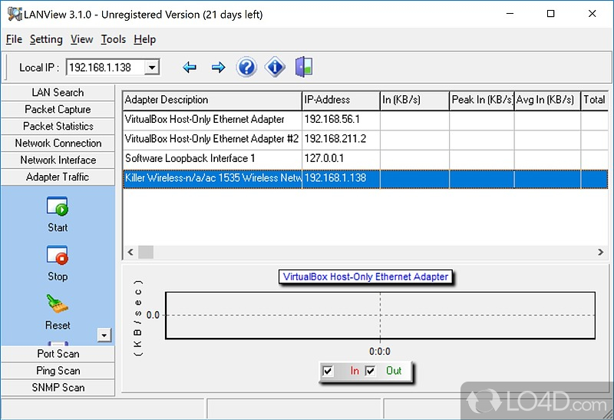Click the Stop label in sidebar
The image size is (614, 420).
[58, 276]
